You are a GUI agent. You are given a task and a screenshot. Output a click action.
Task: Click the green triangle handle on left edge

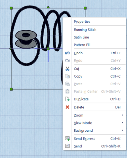coord(10,49)
